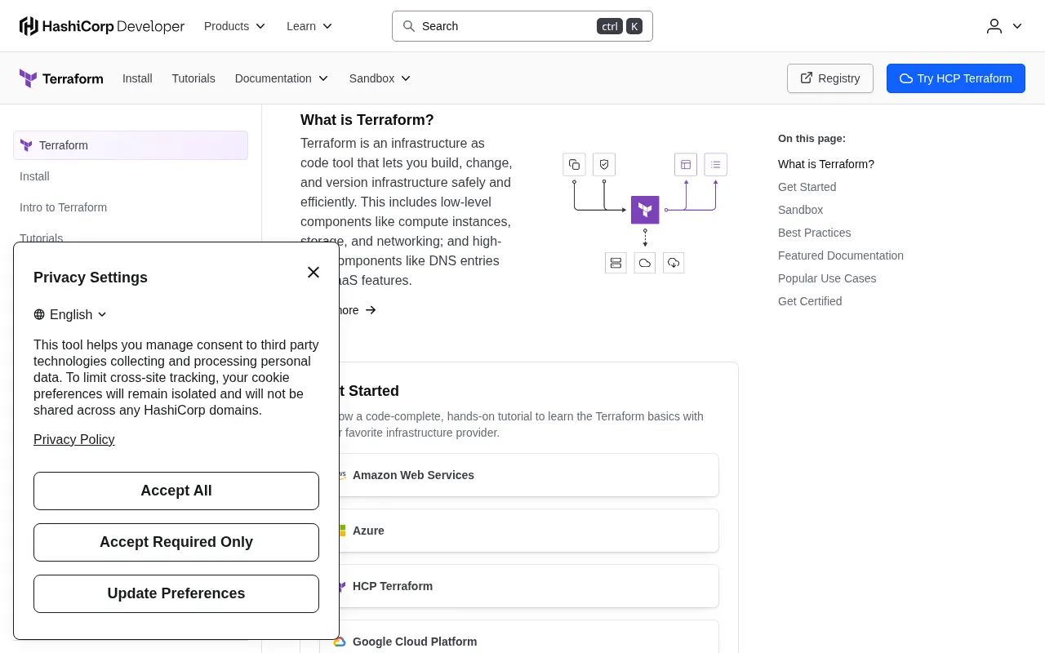Image resolution: width=1045 pixels, height=653 pixels.
Task: Click the purple Terraform logo in the diagram
Action: [645, 210]
